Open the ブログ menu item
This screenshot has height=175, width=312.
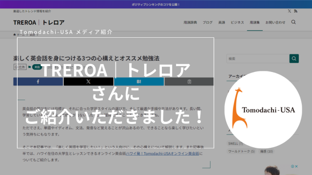(208, 22)
